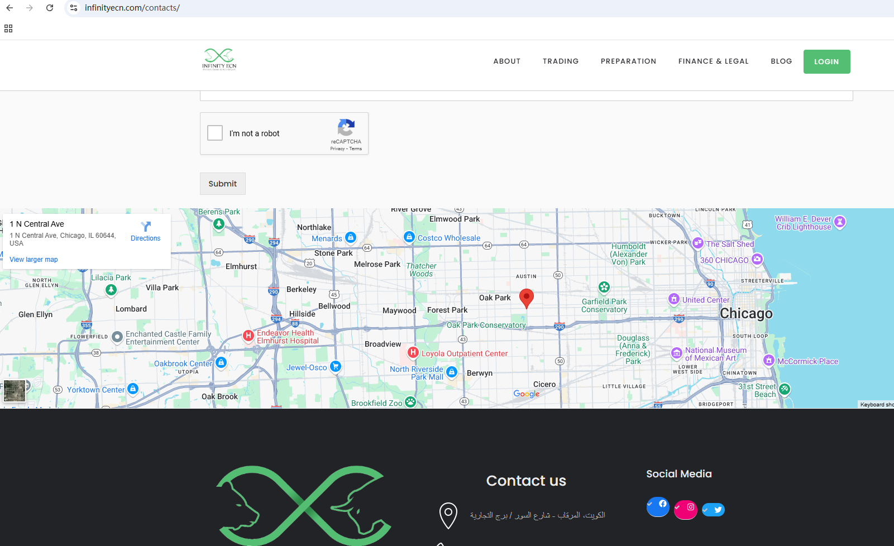Click the Infinity ECN header logo
This screenshot has width=894, height=546.
click(x=219, y=59)
